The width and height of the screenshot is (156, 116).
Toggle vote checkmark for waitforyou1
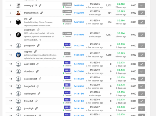[x=141, y=94]
